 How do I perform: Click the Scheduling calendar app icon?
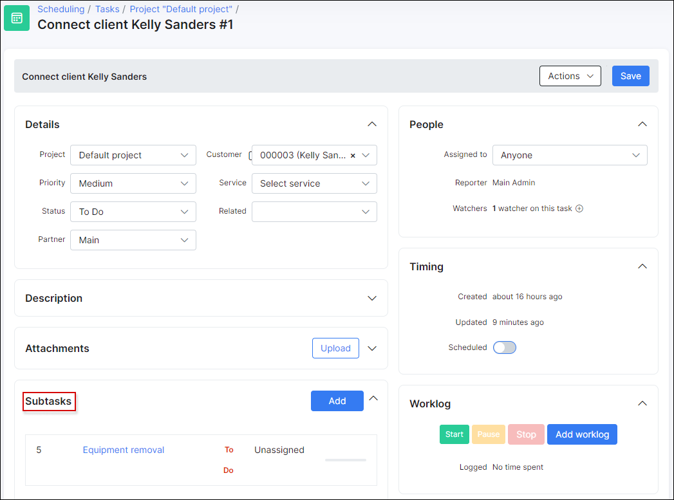tap(17, 18)
